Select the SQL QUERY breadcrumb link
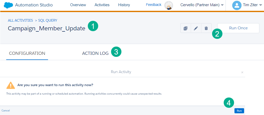 click(48, 20)
